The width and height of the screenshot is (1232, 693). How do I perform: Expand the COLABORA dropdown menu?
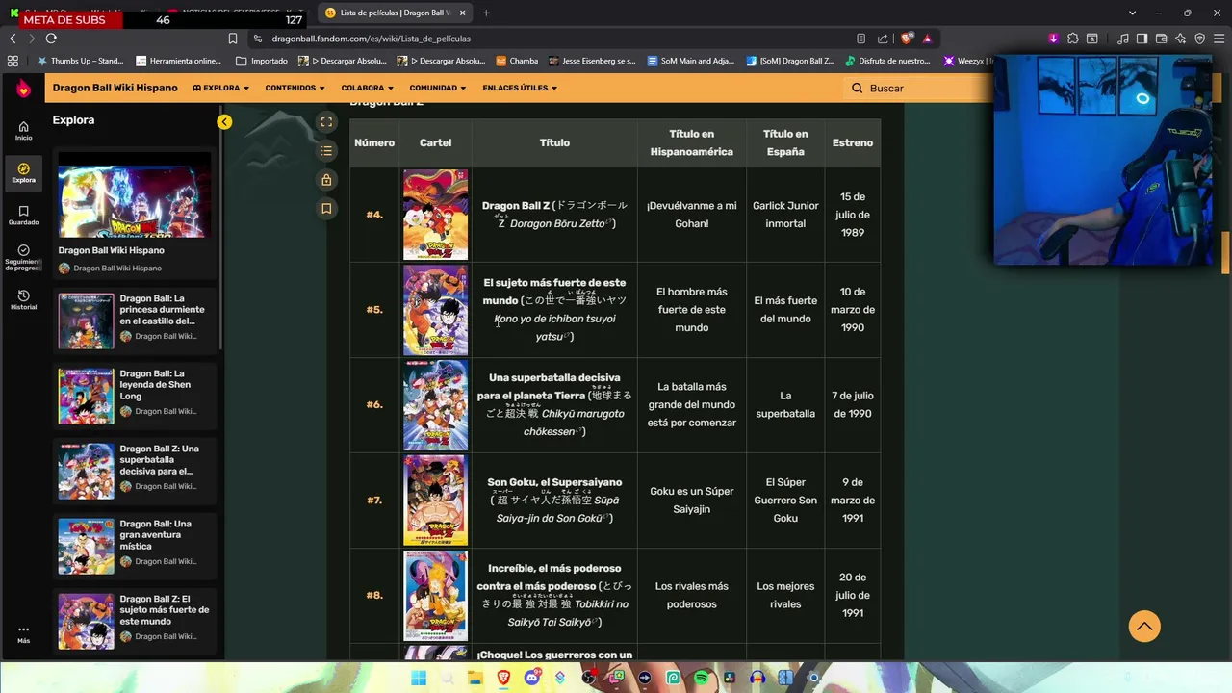coord(367,89)
